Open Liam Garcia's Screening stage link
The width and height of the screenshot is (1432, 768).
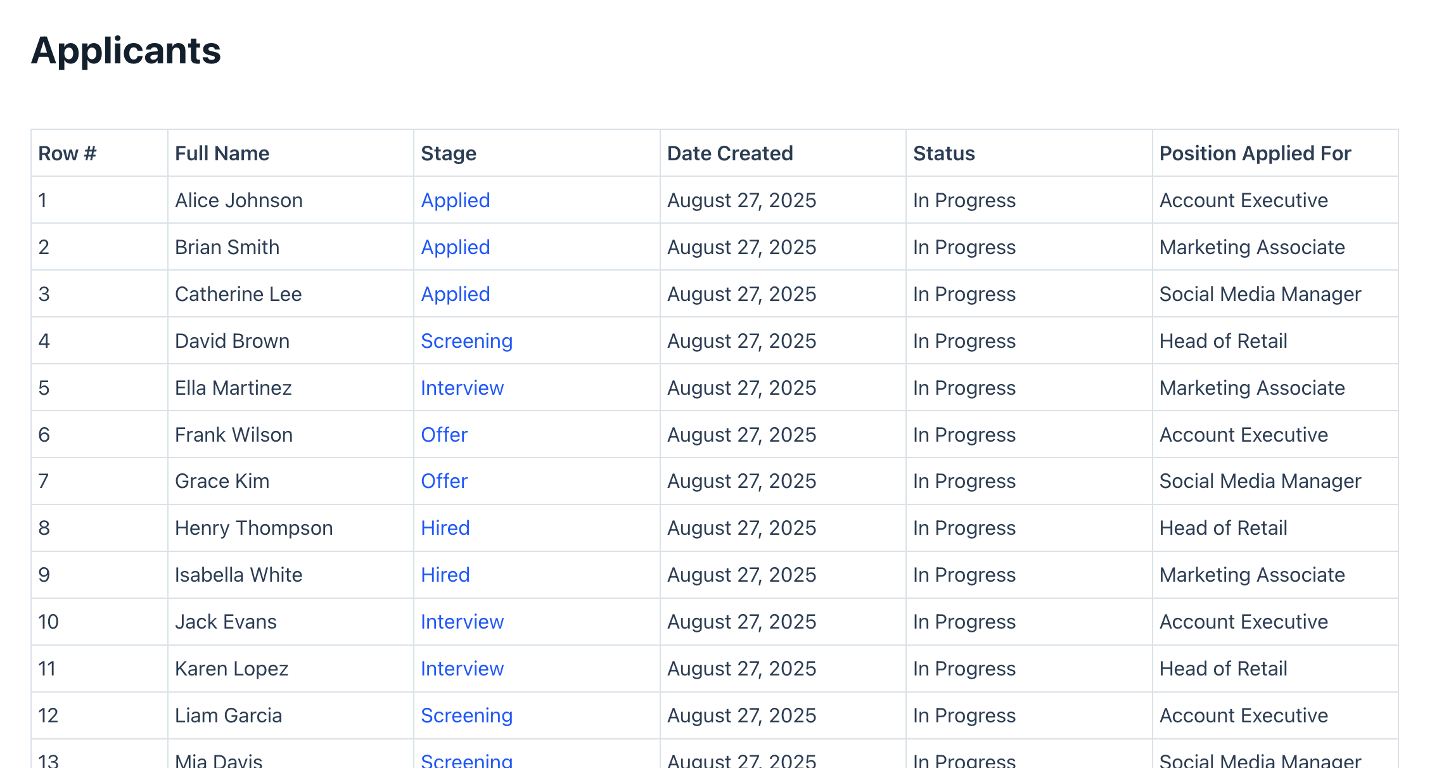466,715
